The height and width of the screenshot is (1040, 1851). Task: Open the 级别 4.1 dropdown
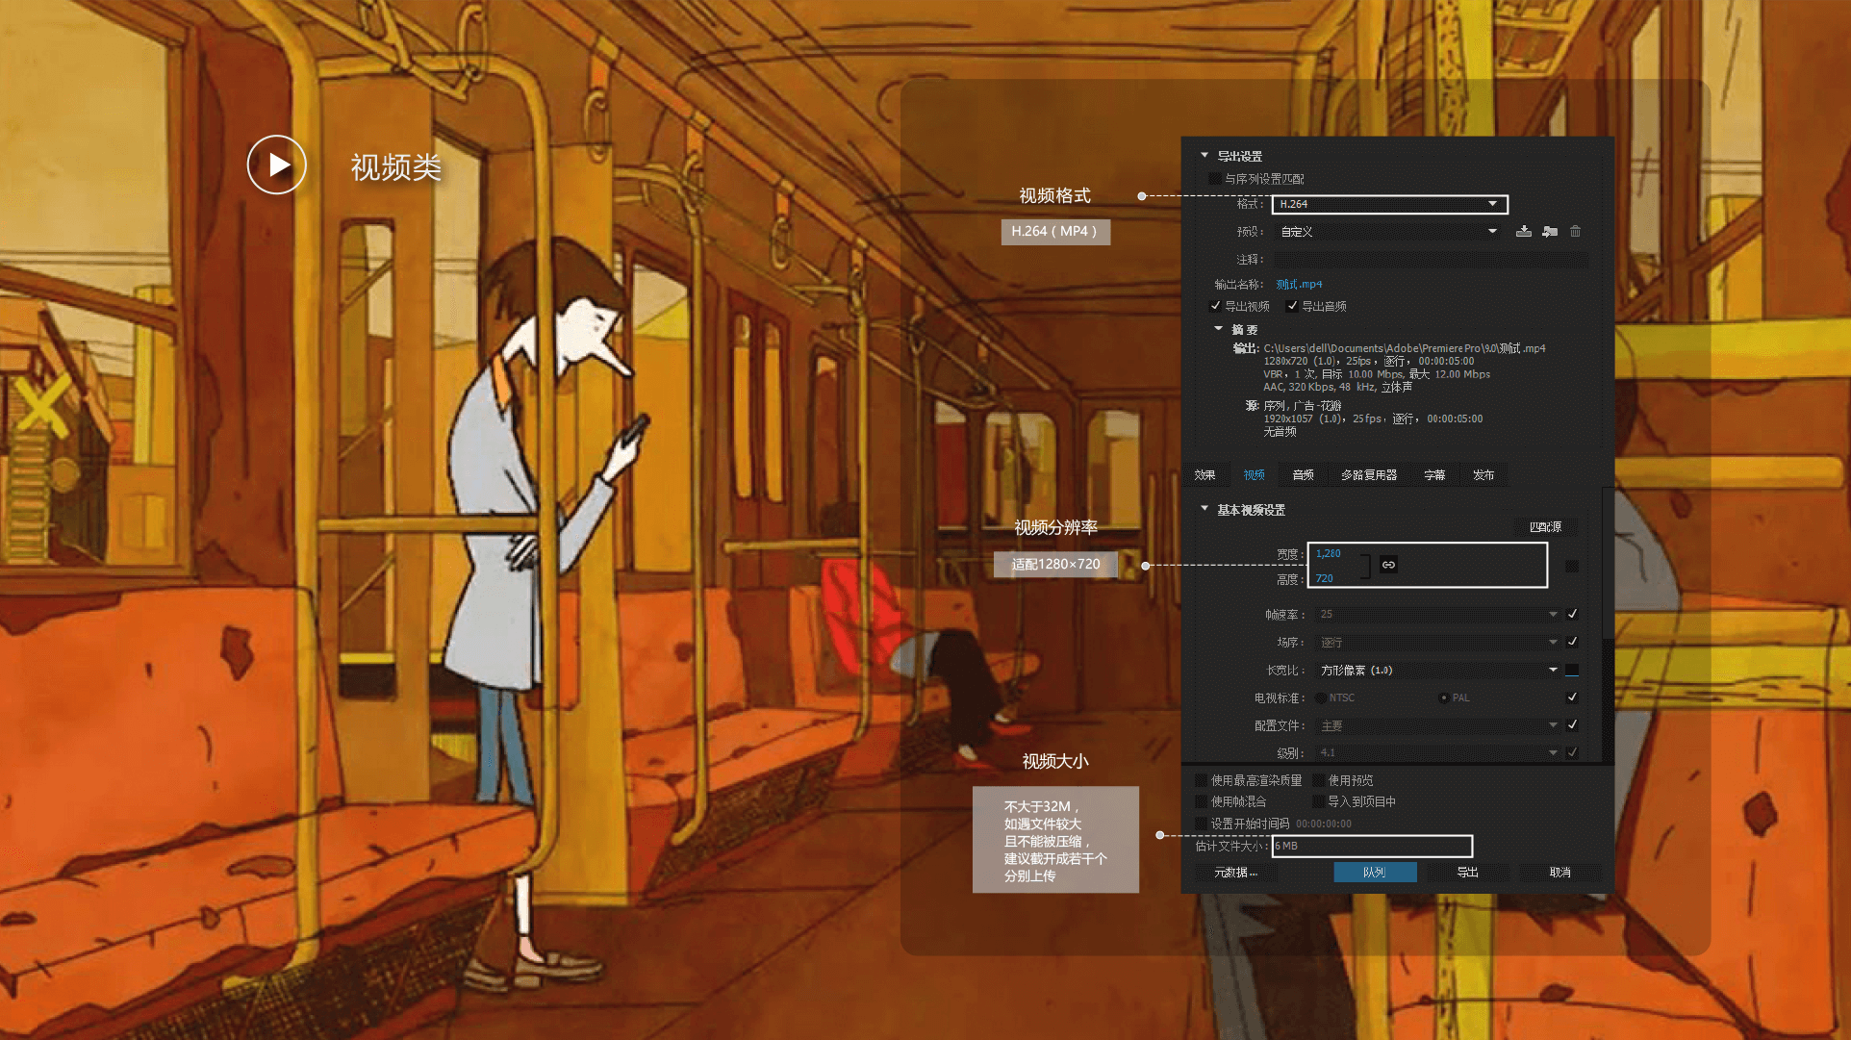tap(1437, 752)
